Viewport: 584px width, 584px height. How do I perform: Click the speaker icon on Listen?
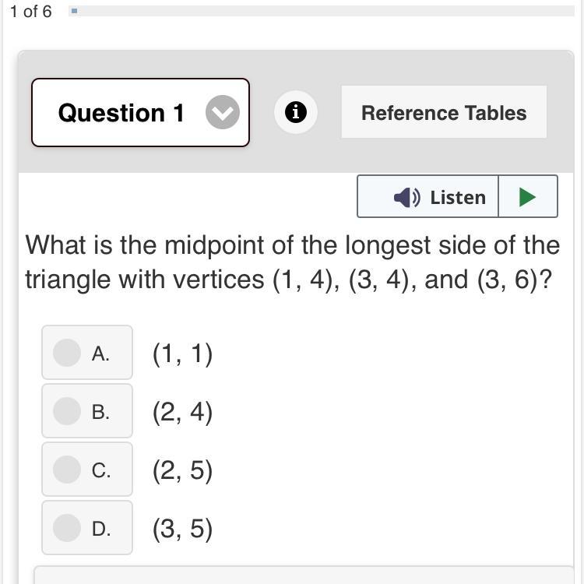click(406, 197)
